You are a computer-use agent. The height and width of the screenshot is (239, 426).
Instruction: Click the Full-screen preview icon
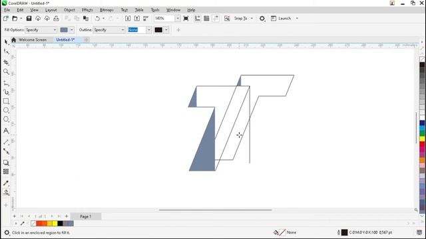pos(186,19)
